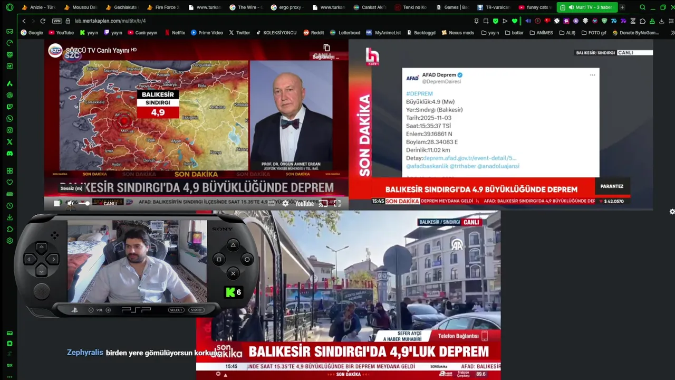This screenshot has height=380, width=675.
Task: Open the extensions cube icon
Action: click(x=642, y=21)
